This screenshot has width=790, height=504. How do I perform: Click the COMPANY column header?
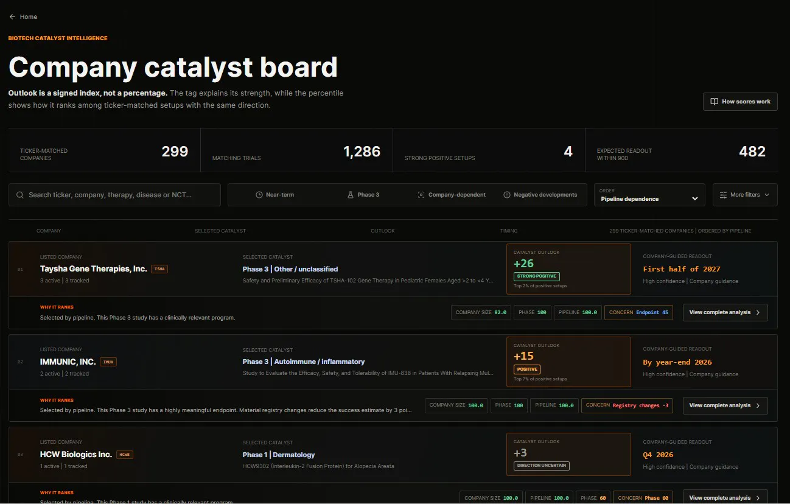[49, 231]
